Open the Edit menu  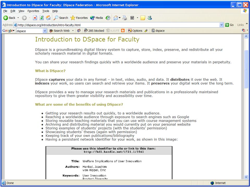tap(13, 11)
